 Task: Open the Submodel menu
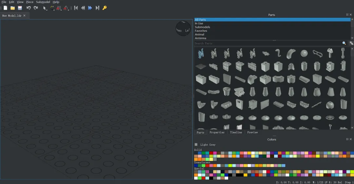click(43, 2)
